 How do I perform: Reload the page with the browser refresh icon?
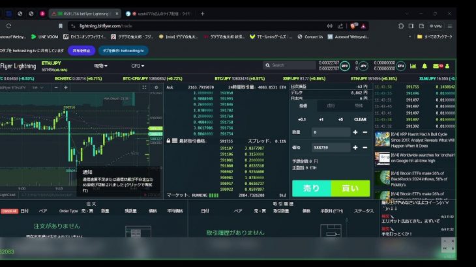click(x=8, y=26)
